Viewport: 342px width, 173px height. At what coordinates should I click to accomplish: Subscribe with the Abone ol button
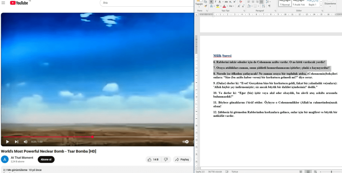pyautogui.click(x=46, y=160)
